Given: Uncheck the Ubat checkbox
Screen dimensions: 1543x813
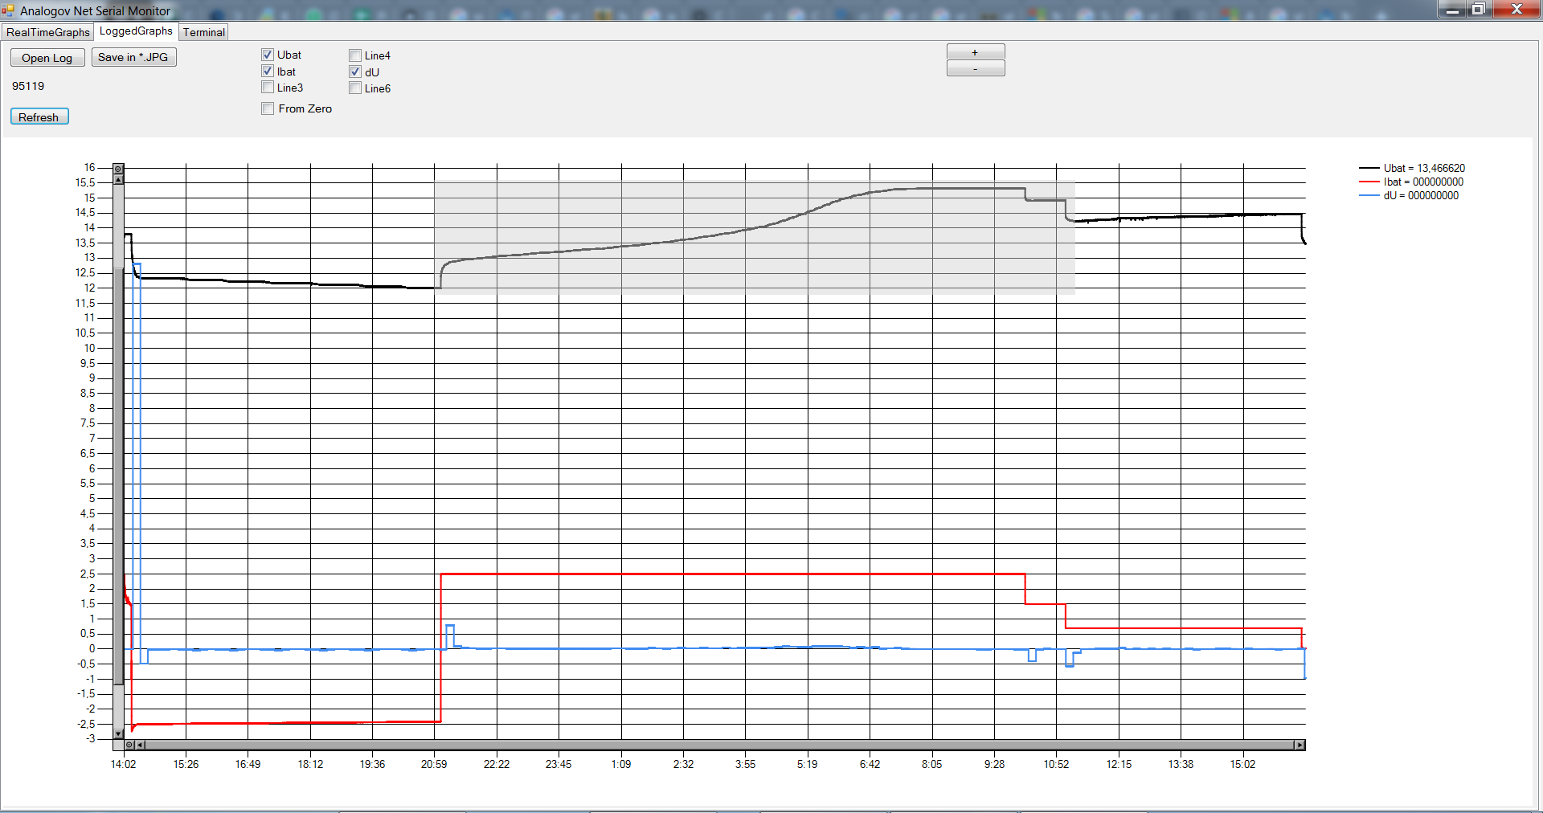Looking at the screenshot, I should pos(268,55).
